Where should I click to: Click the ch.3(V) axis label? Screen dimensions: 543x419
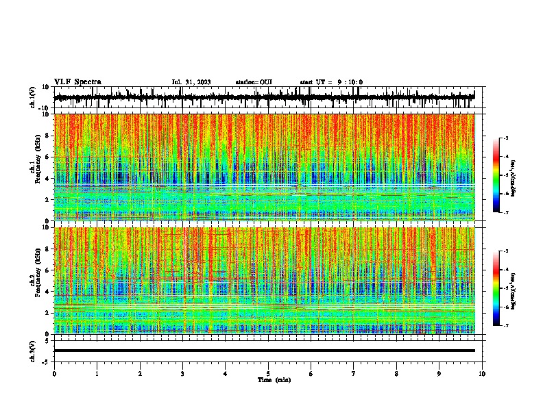[33, 351]
